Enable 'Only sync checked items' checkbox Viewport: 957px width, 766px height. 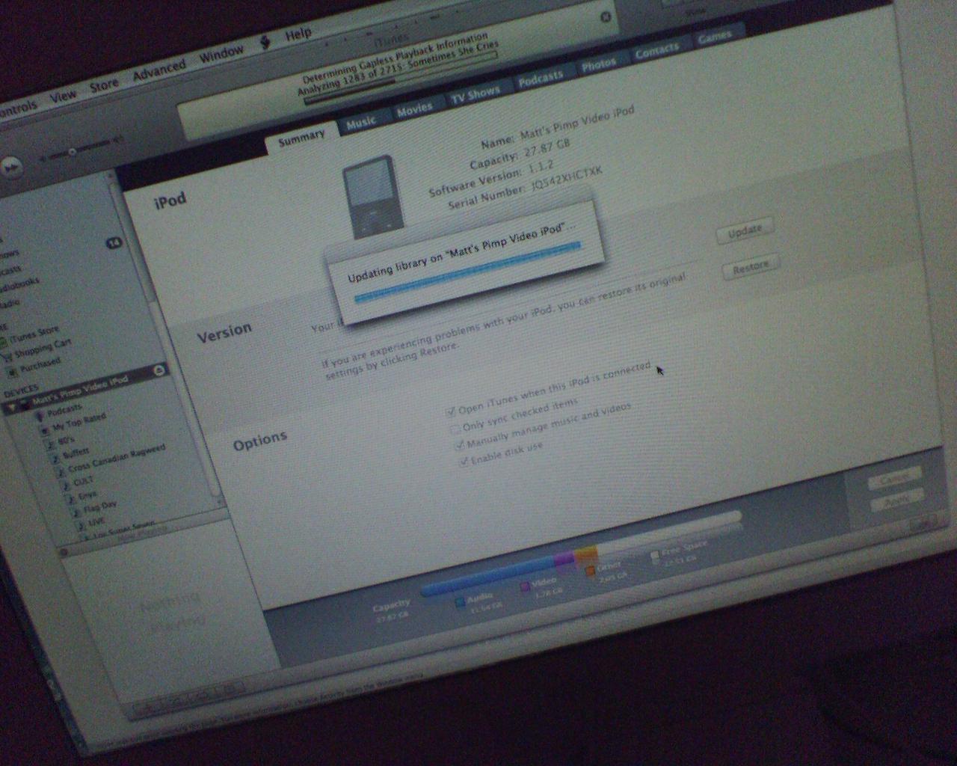coord(455,429)
